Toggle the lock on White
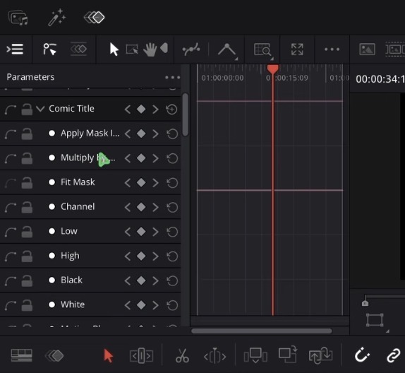The height and width of the screenshot is (373, 405). click(x=27, y=305)
